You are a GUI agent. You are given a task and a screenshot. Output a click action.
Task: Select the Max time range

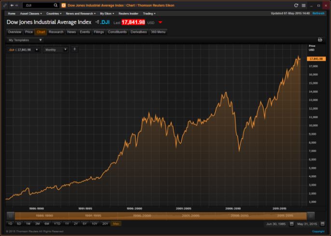pyautogui.click(x=116, y=224)
